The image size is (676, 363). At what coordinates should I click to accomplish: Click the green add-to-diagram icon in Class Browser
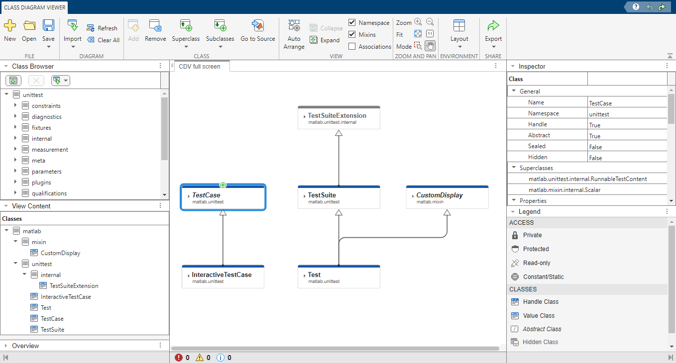coord(13,81)
